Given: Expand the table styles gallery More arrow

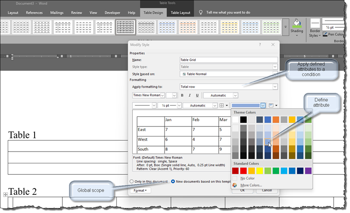Looking at the screenshot, I should [285, 27].
